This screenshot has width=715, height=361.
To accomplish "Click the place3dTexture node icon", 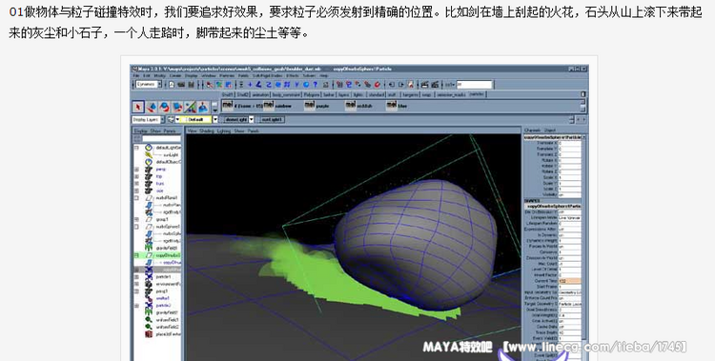I will 149,334.
